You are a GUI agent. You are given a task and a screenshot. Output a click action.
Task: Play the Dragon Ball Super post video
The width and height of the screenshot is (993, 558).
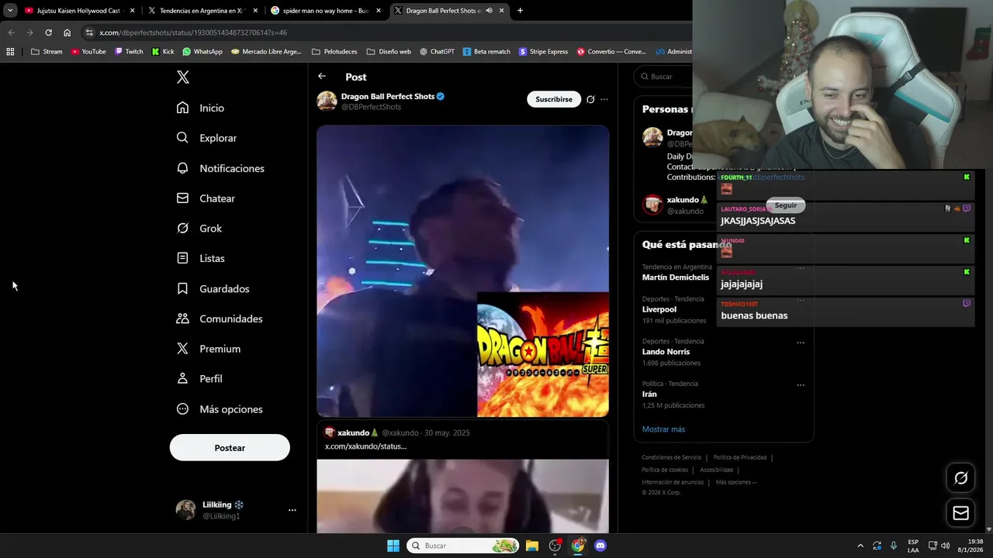[x=462, y=271]
